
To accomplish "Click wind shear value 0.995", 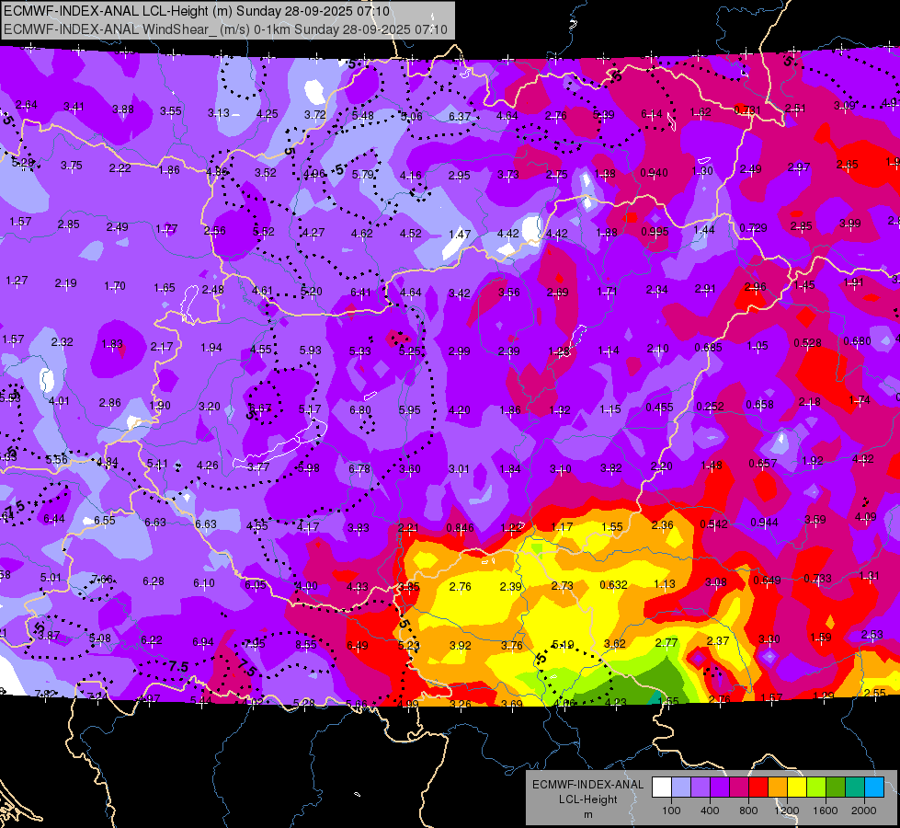I will (x=655, y=232).
